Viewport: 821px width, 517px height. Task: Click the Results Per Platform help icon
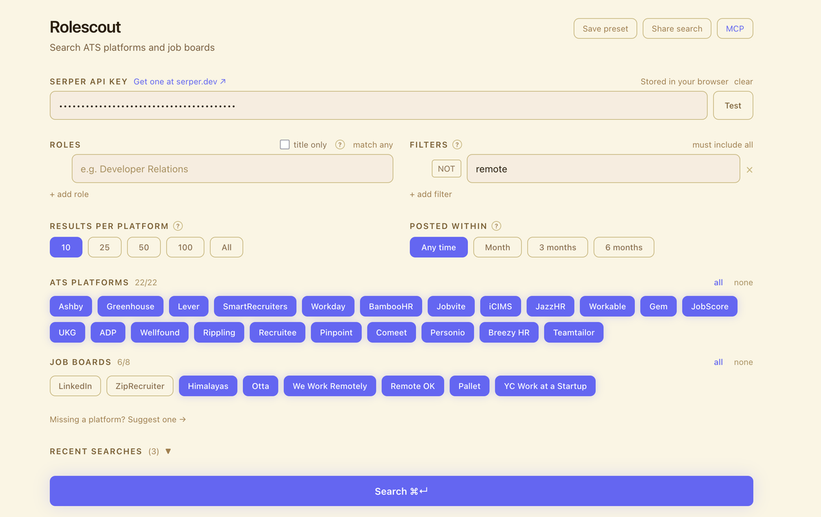click(x=178, y=226)
